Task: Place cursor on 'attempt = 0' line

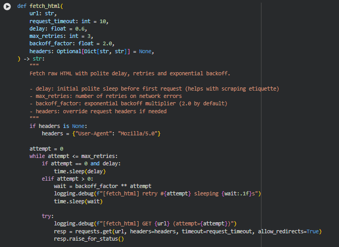Action: click(x=46, y=149)
